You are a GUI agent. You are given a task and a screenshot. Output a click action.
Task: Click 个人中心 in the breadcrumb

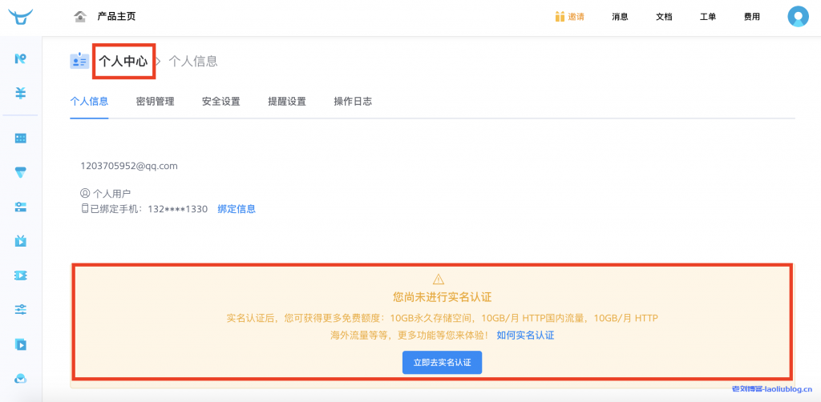point(123,62)
